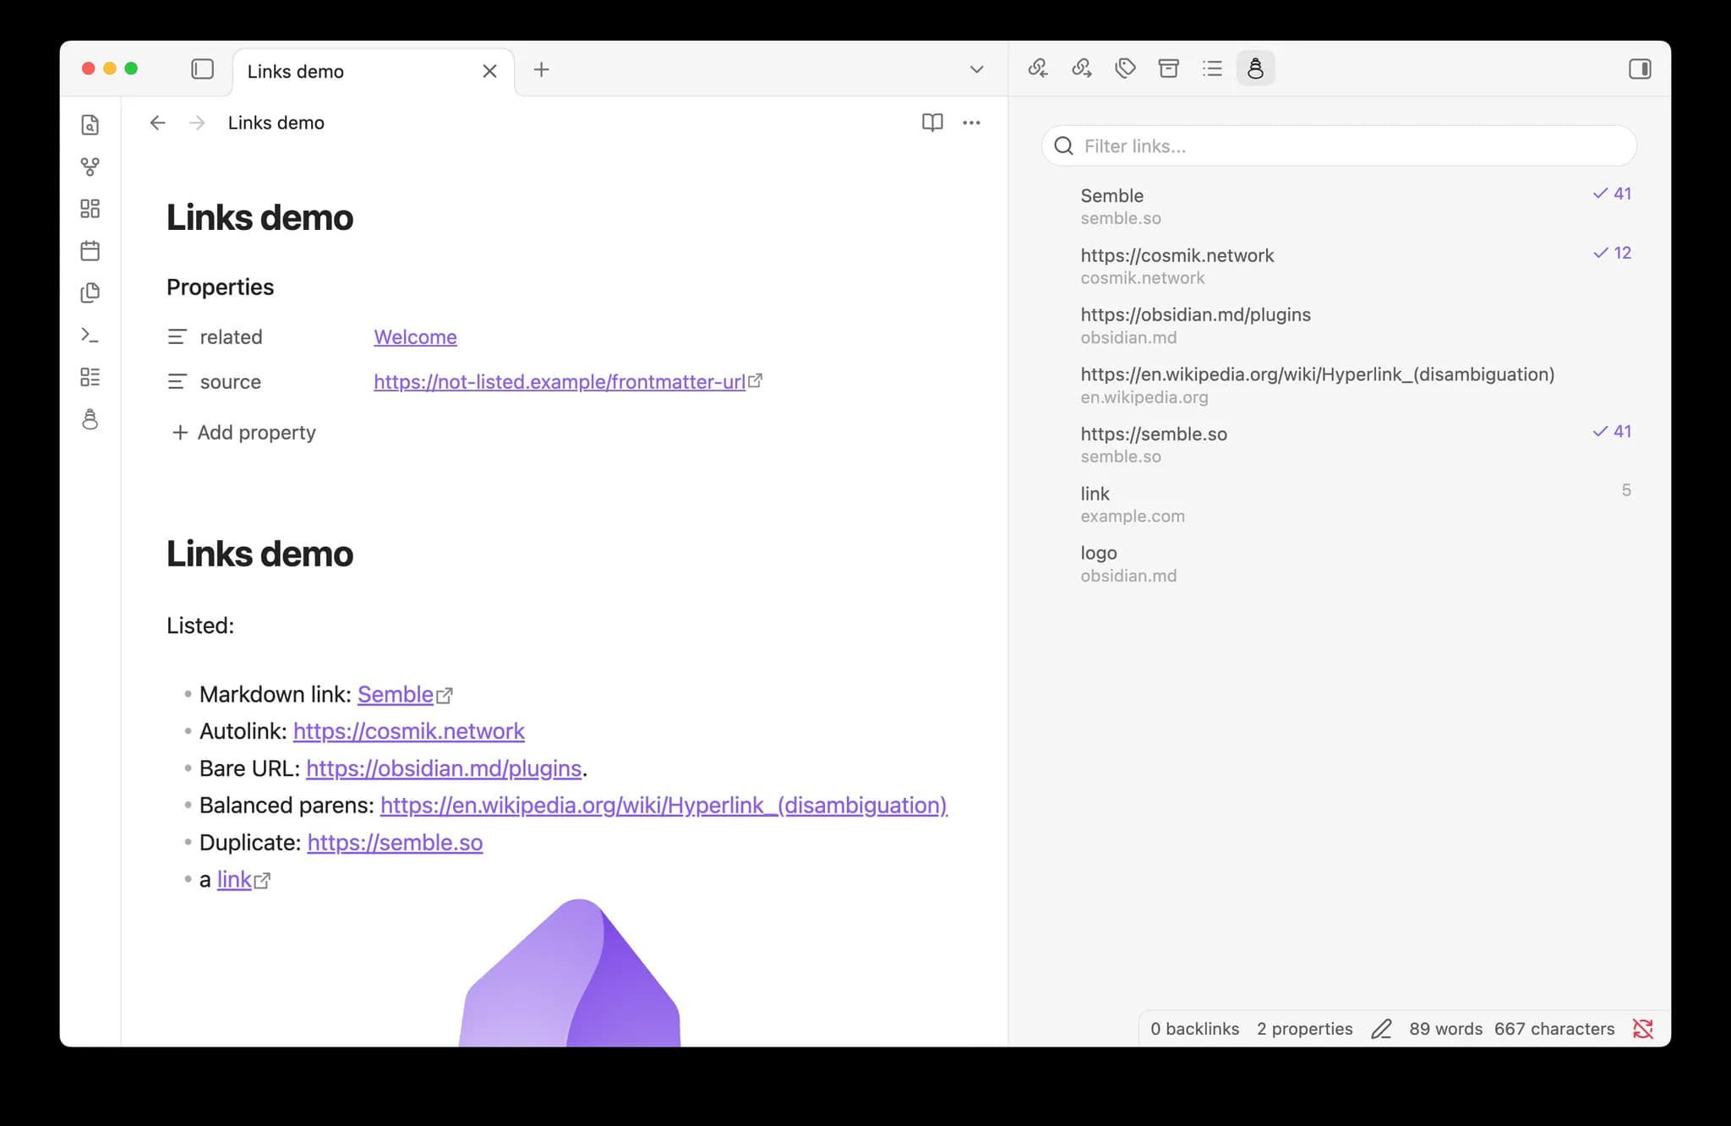The image size is (1731, 1126).
Task: Open the note's more options menu
Action: (x=971, y=123)
